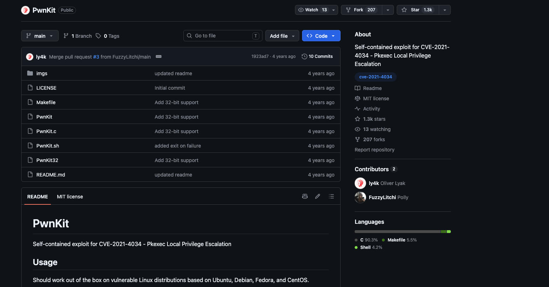Click ly4k commit author avatar
The height and width of the screenshot is (287, 549).
[x=30, y=56]
